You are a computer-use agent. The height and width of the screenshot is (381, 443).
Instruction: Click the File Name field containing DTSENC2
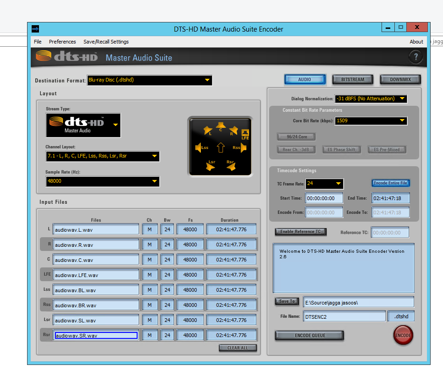pyautogui.click(x=344, y=316)
